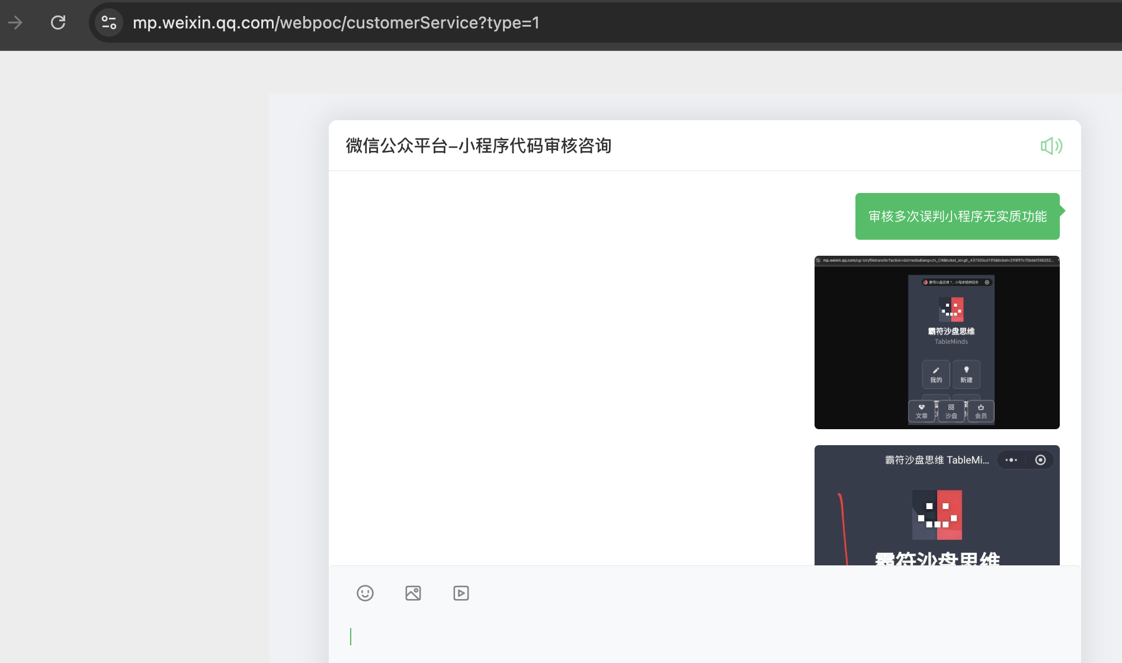Screen dimensions: 1122x663
Task: Click the browser forward arrow
Action: click(15, 22)
